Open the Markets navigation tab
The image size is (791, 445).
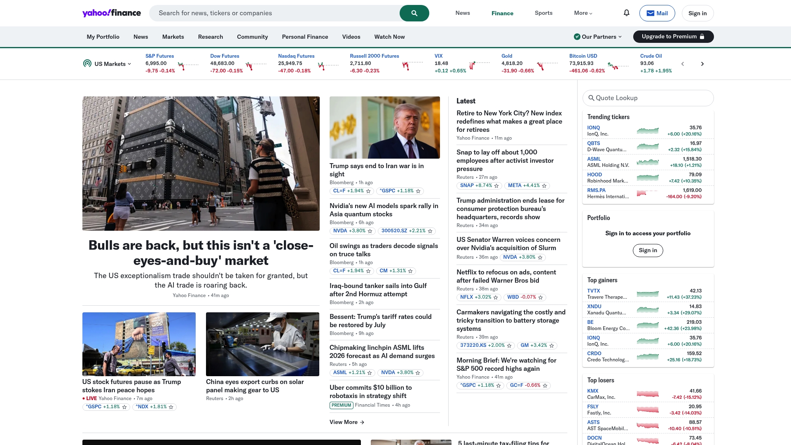pyautogui.click(x=173, y=37)
